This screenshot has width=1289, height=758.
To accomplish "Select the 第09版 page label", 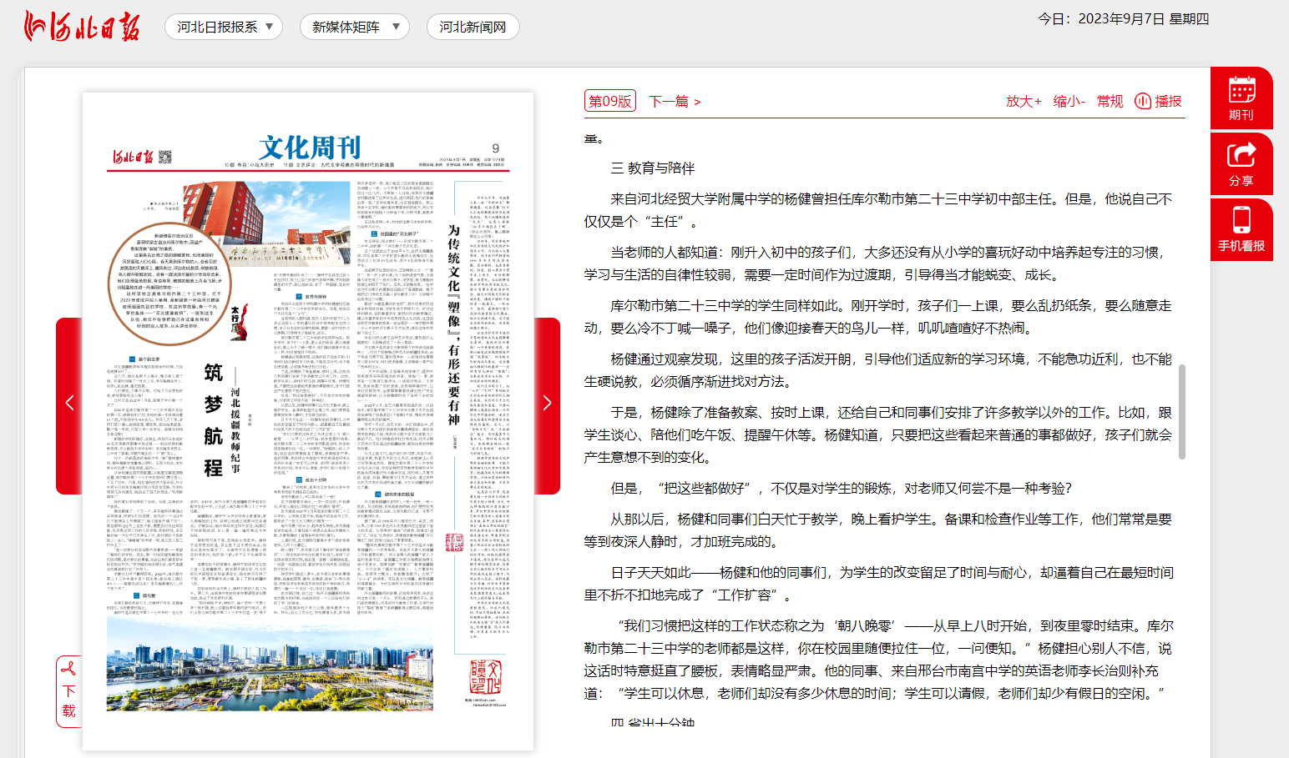I will [610, 101].
